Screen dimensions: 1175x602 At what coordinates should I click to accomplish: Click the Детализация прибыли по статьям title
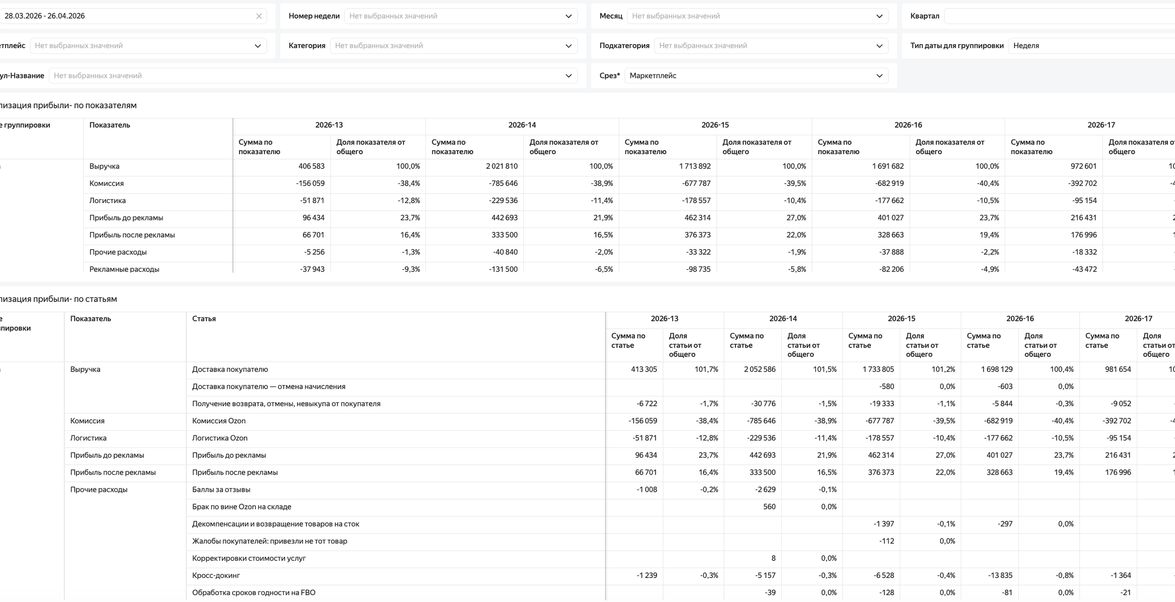59,299
